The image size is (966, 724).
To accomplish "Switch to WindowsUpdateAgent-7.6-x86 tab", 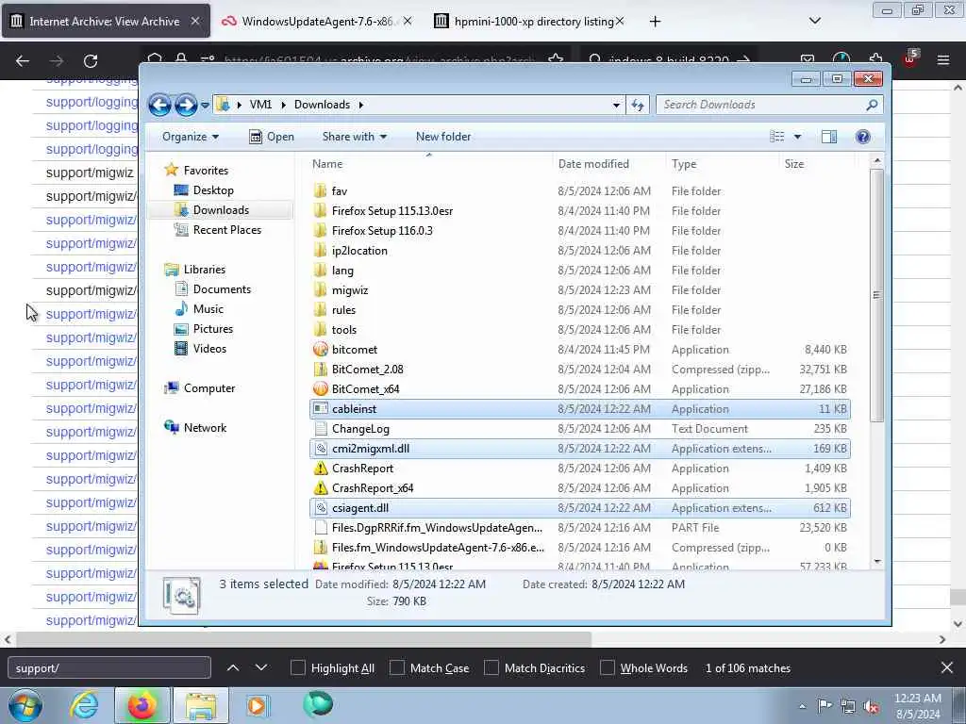I will [317, 21].
